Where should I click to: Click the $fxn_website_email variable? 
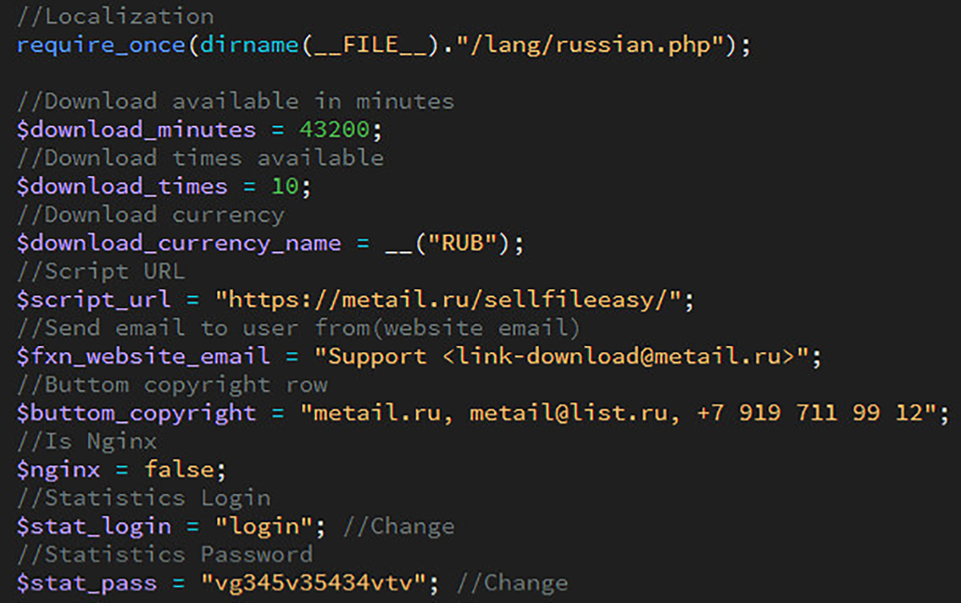click(x=143, y=357)
